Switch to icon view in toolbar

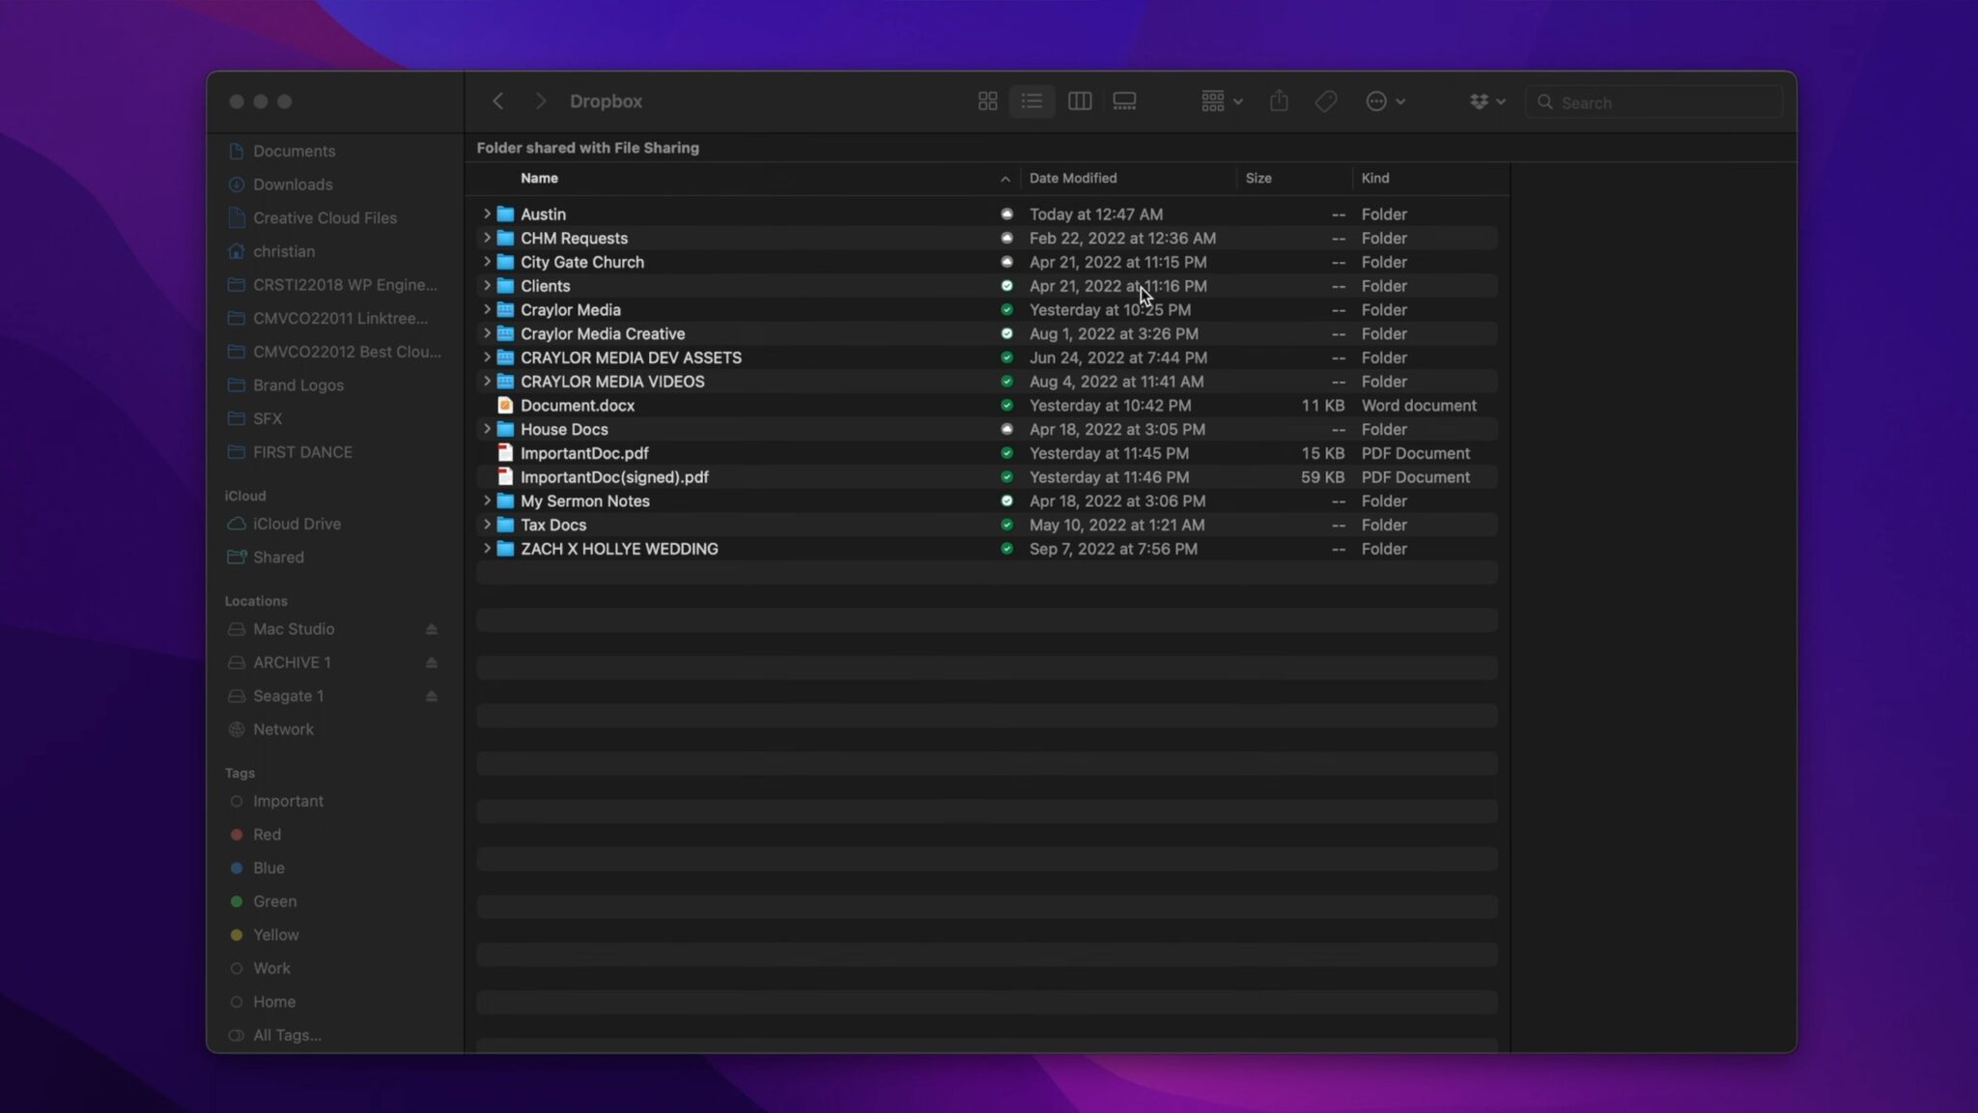pos(987,101)
